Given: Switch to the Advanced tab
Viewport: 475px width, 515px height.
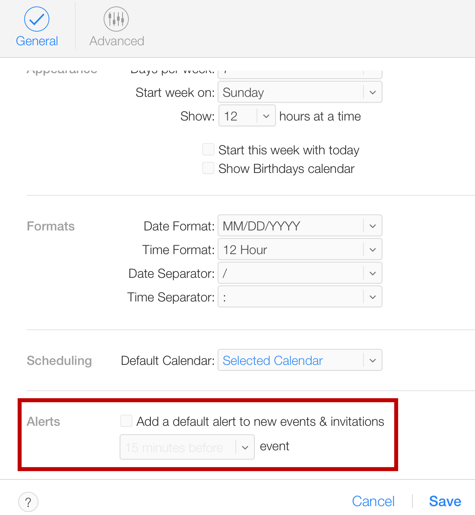Looking at the screenshot, I should [x=116, y=25].
